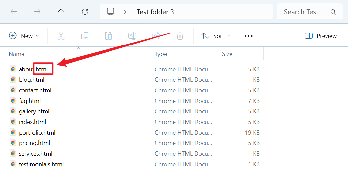348x182 pixels.
Task: Sort files by the Name column header
Action: tap(17, 54)
